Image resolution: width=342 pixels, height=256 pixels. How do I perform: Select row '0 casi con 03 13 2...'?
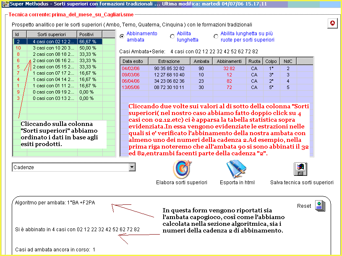pyautogui.click(x=58, y=98)
